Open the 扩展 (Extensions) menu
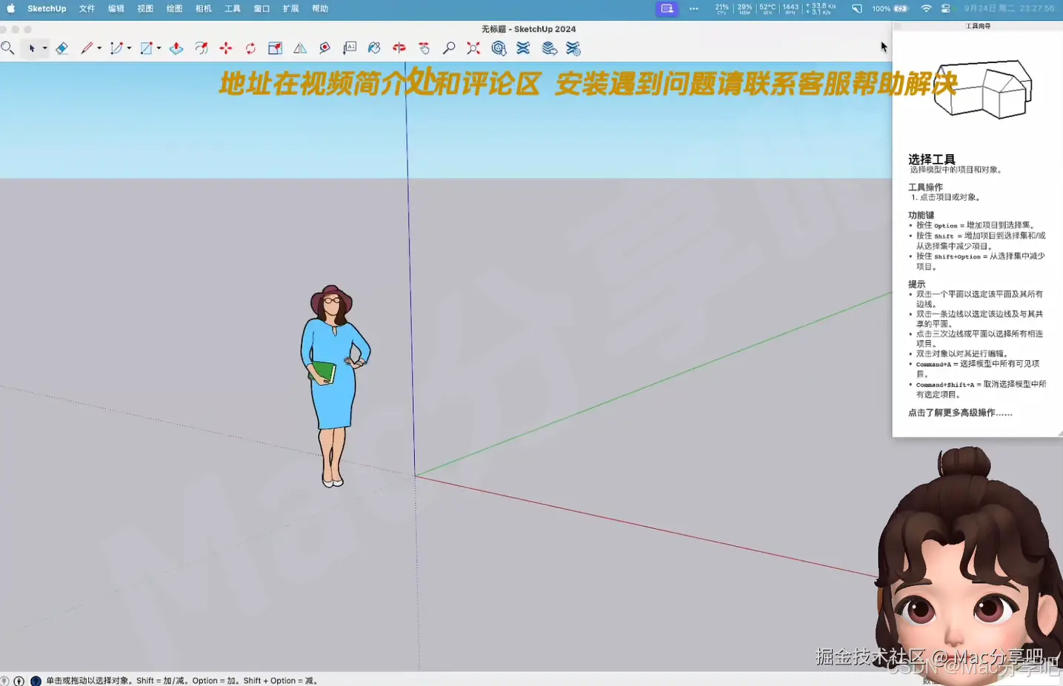Image resolution: width=1063 pixels, height=686 pixels. click(290, 9)
